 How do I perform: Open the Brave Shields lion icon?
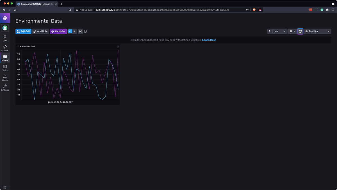click(254, 10)
